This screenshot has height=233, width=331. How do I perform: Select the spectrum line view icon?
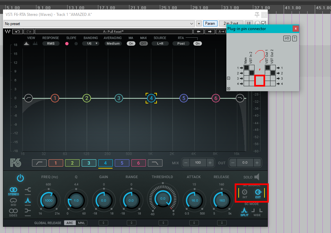26,43
